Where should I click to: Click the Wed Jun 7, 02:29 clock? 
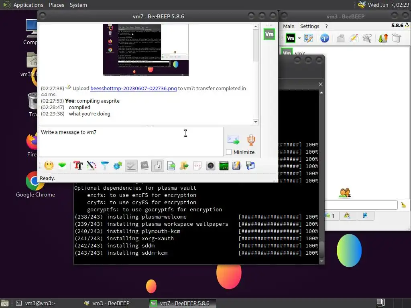(x=388, y=5)
